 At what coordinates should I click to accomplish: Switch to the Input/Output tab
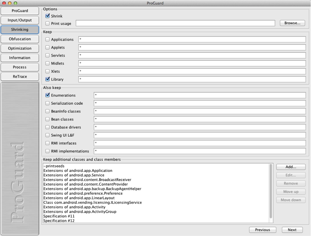pyautogui.click(x=20, y=20)
